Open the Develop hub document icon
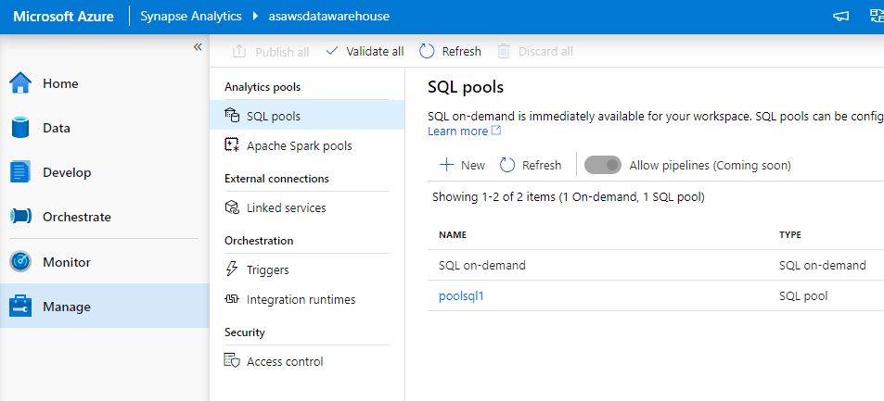The image size is (884, 401). click(x=20, y=171)
